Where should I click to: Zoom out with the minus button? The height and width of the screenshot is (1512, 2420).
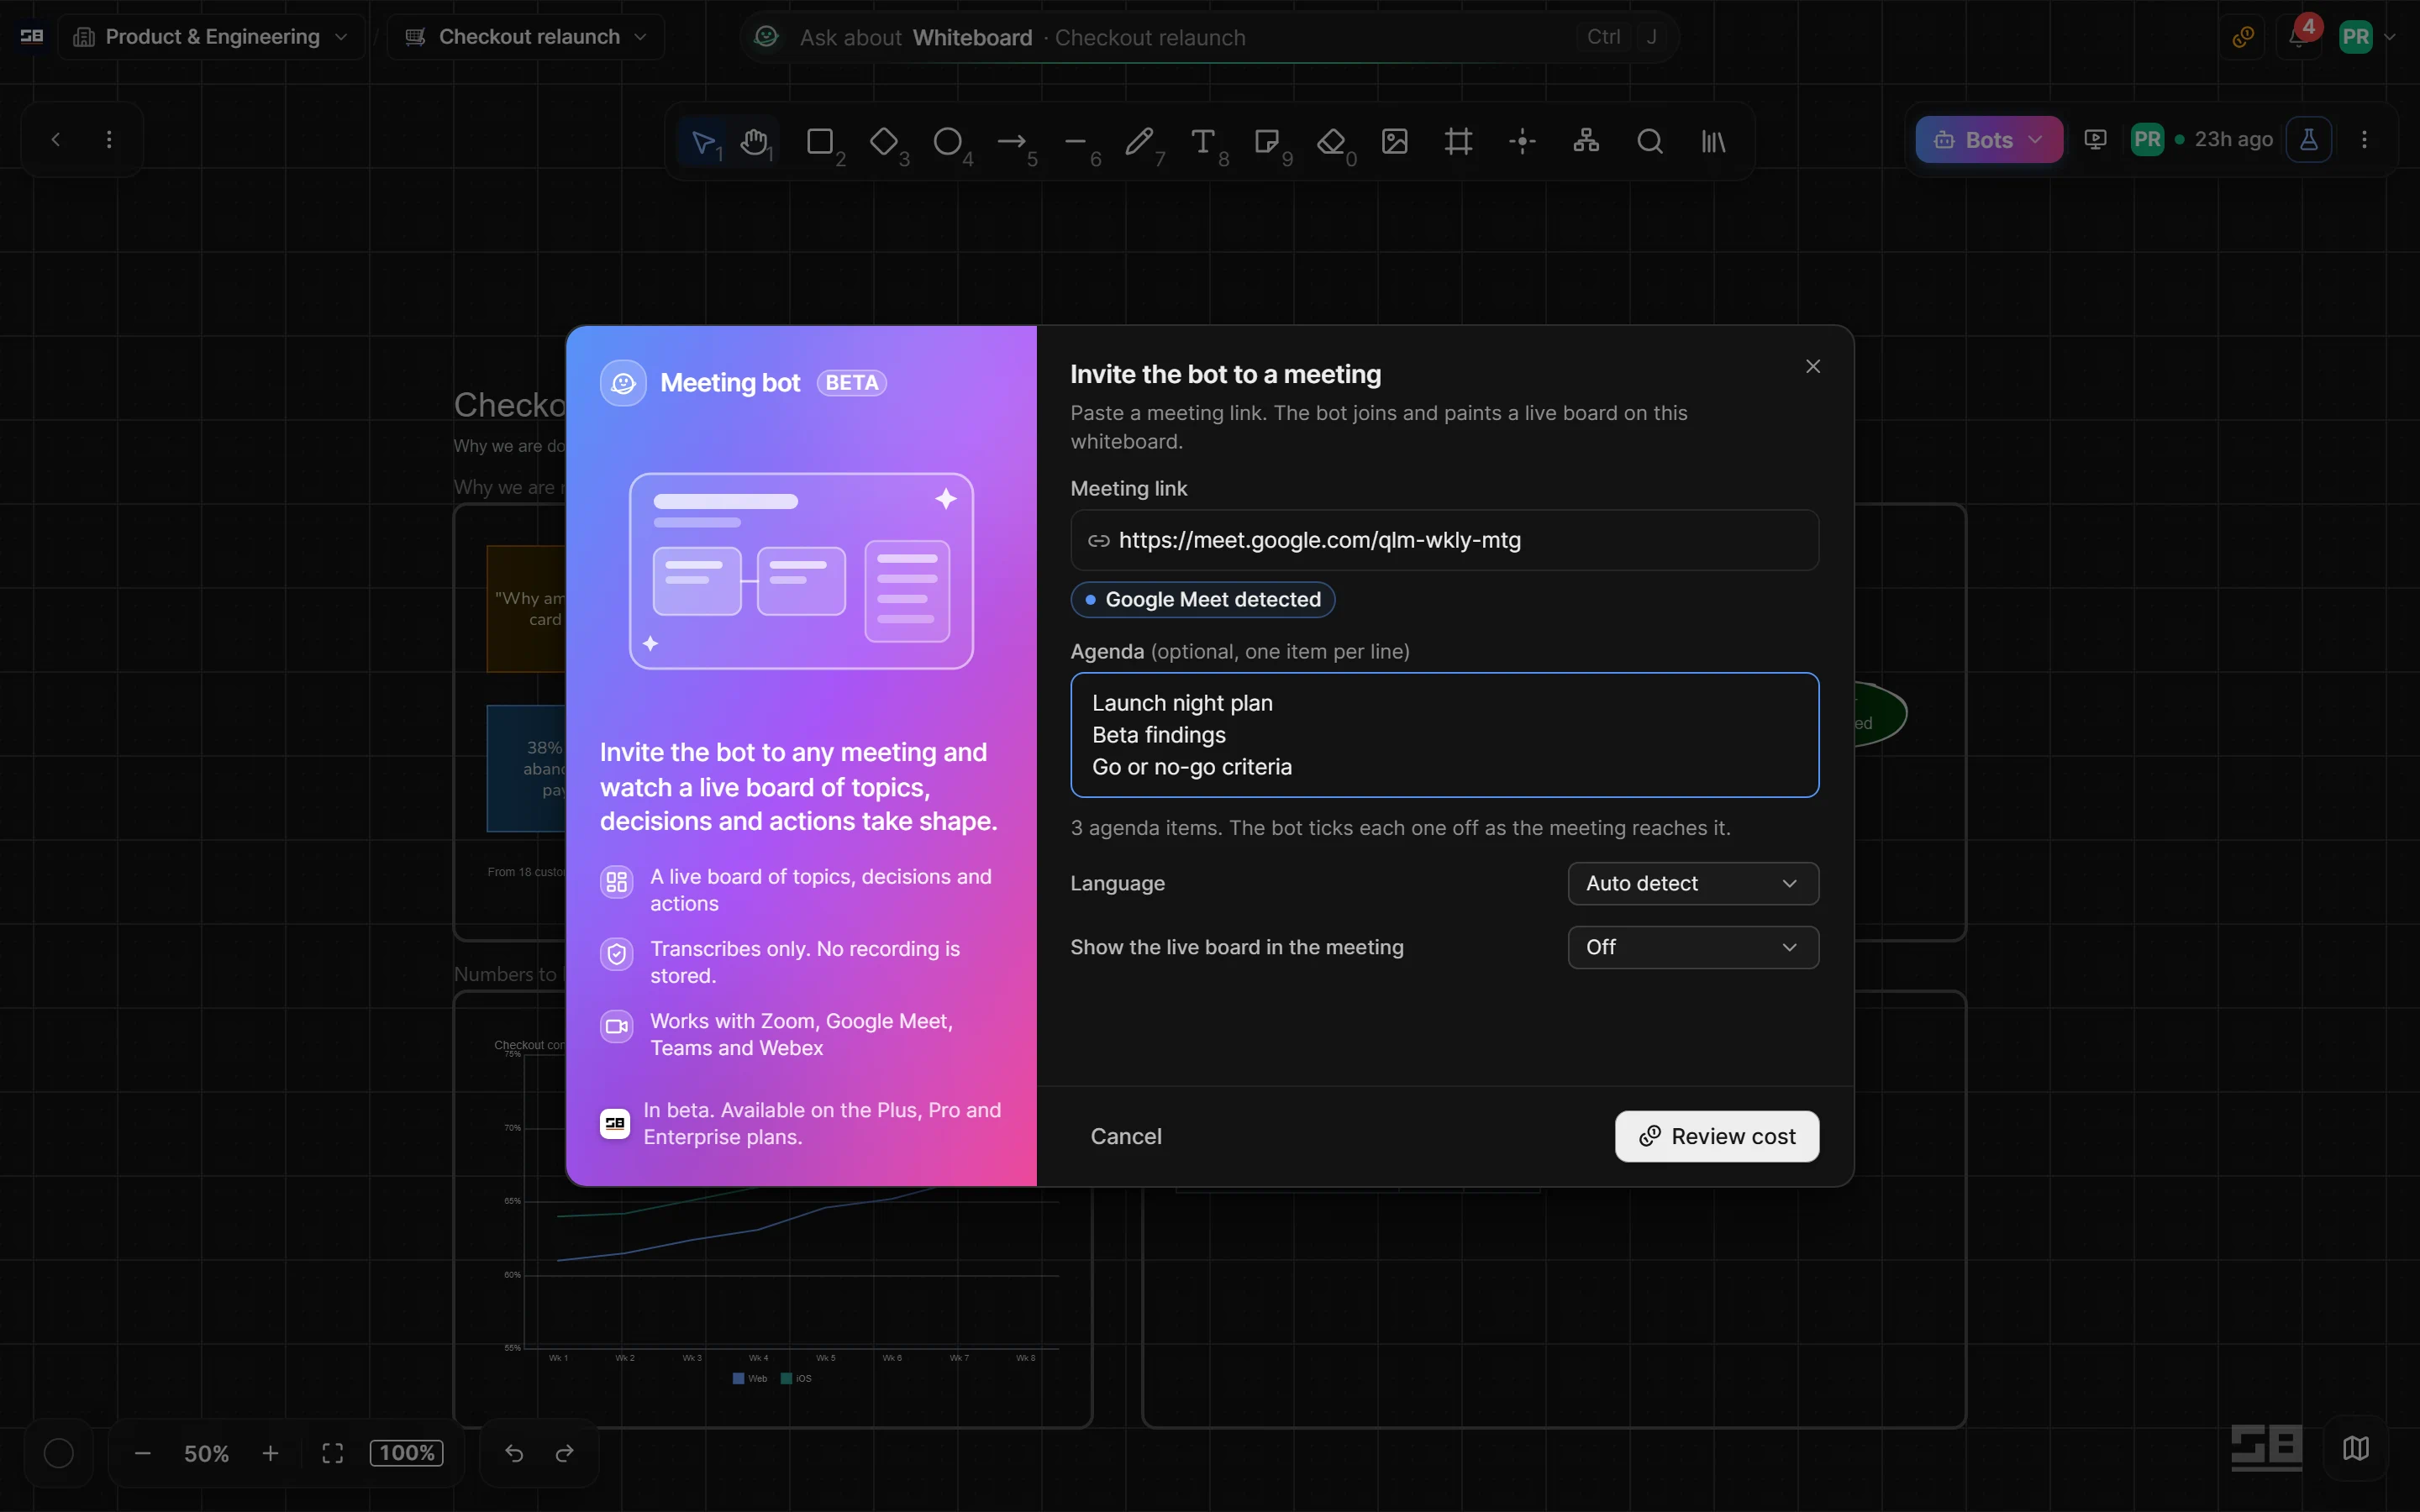142,1453
